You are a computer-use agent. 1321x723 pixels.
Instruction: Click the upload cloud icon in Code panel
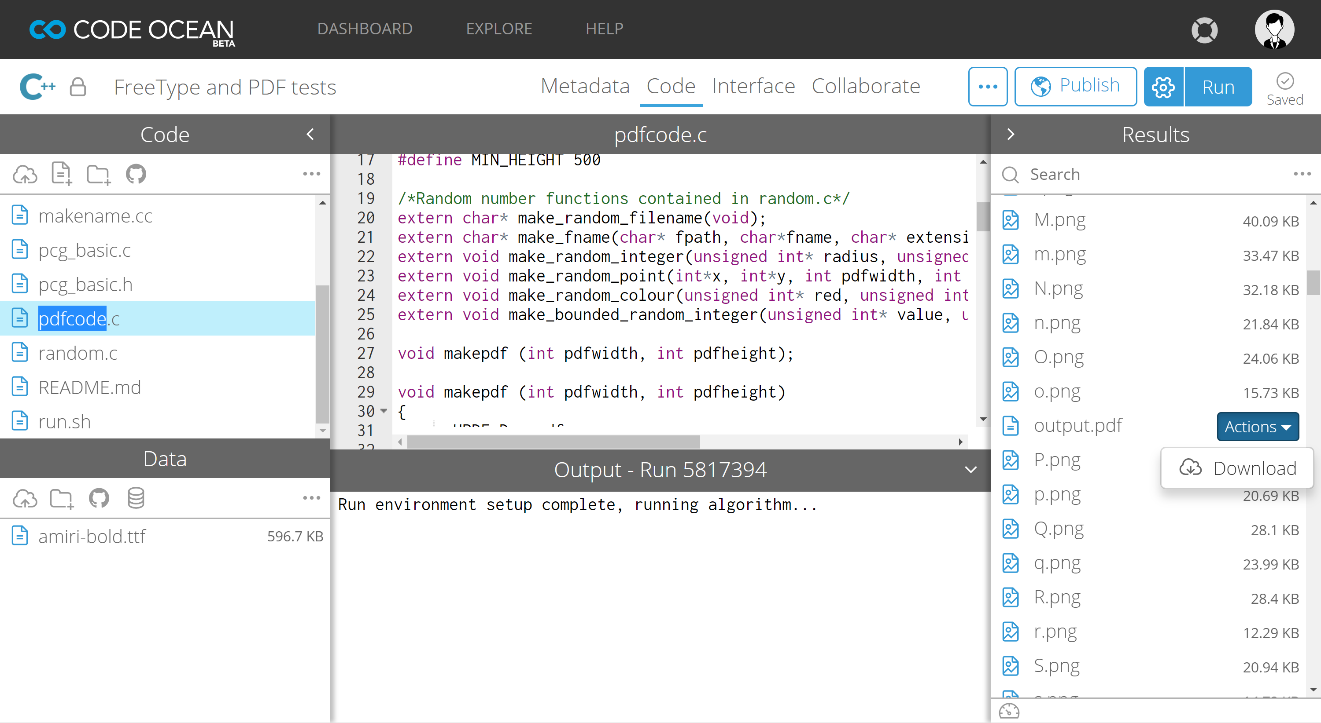point(25,174)
